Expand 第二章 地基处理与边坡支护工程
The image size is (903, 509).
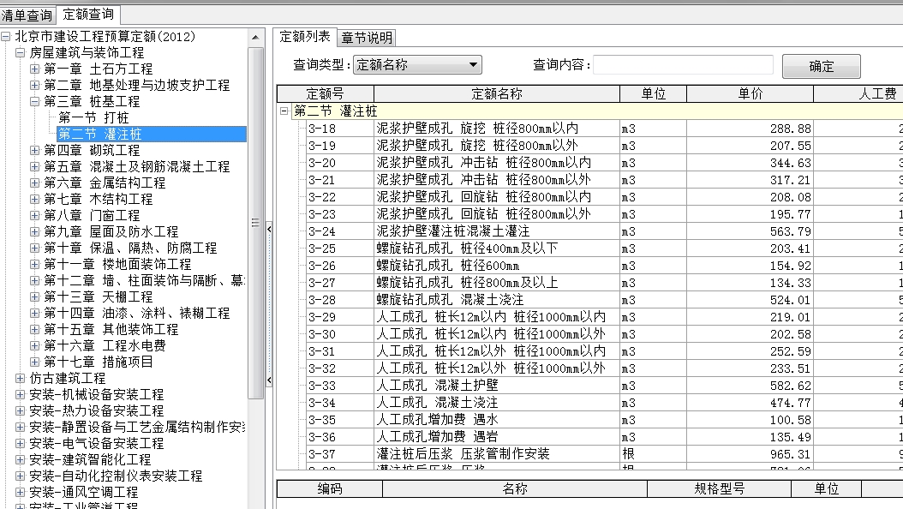(34, 85)
